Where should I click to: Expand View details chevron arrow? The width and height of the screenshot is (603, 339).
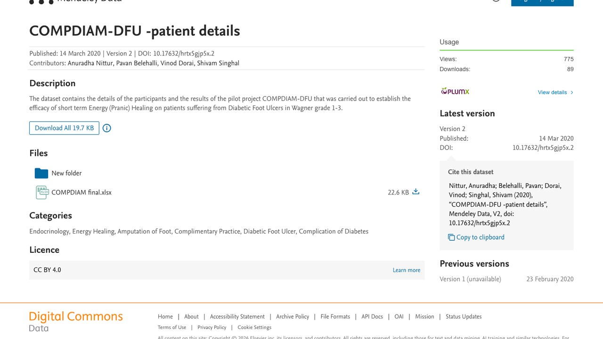pos(572,92)
